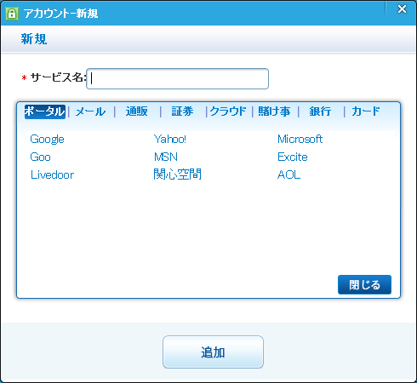Switch to the 銀行 category tab
The width and height of the screenshot is (417, 383).
[x=320, y=111]
